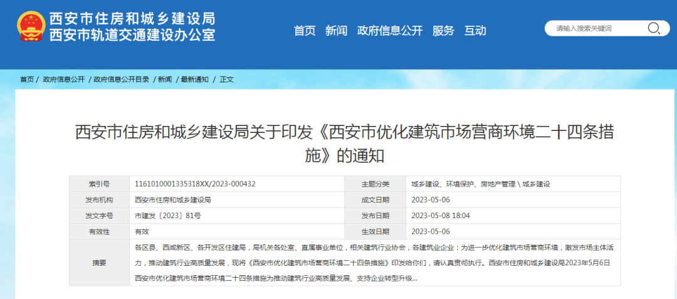Click the 摘要 label cell
The width and height of the screenshot is (677, 299).
(x=99, y=263)
